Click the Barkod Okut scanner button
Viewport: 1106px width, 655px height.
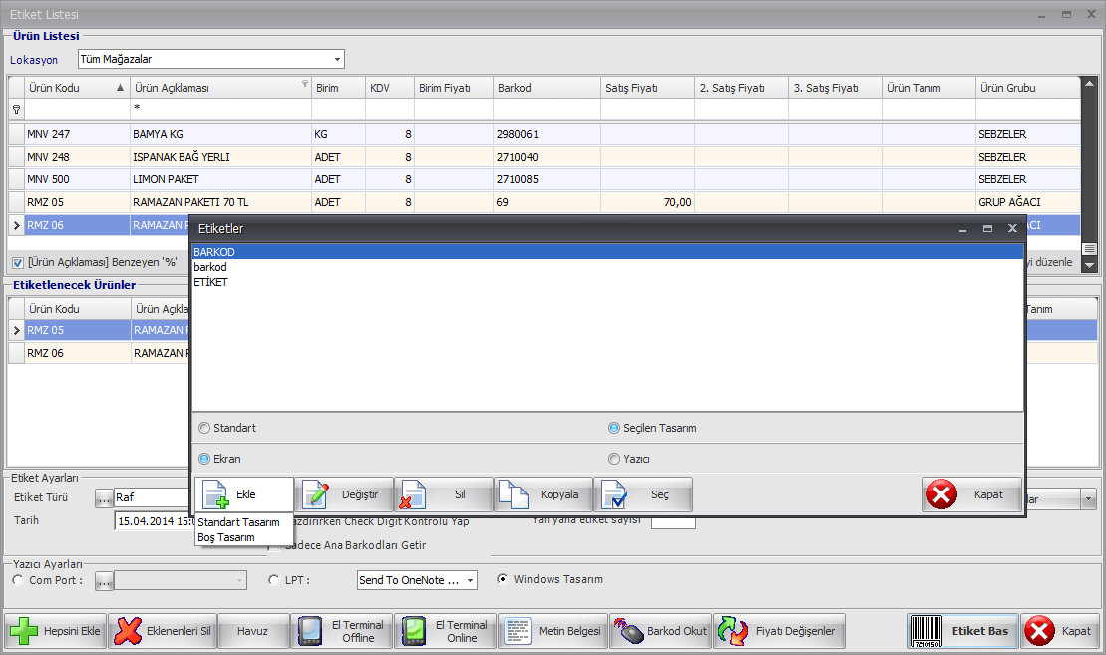pos(660,631)
